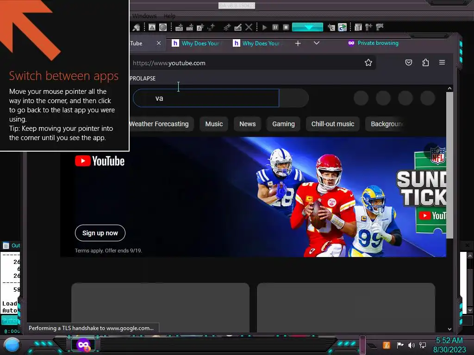Click the Java update tray icon
Screen dimensions: 474x355
pos(387,345)
